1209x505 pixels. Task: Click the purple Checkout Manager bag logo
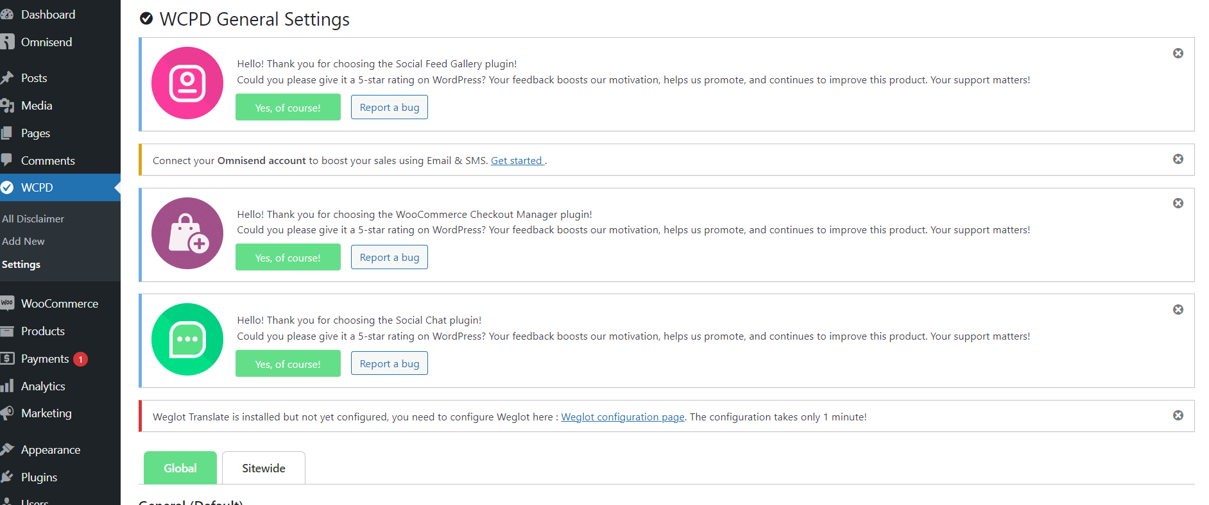click(x=187, y=233)
